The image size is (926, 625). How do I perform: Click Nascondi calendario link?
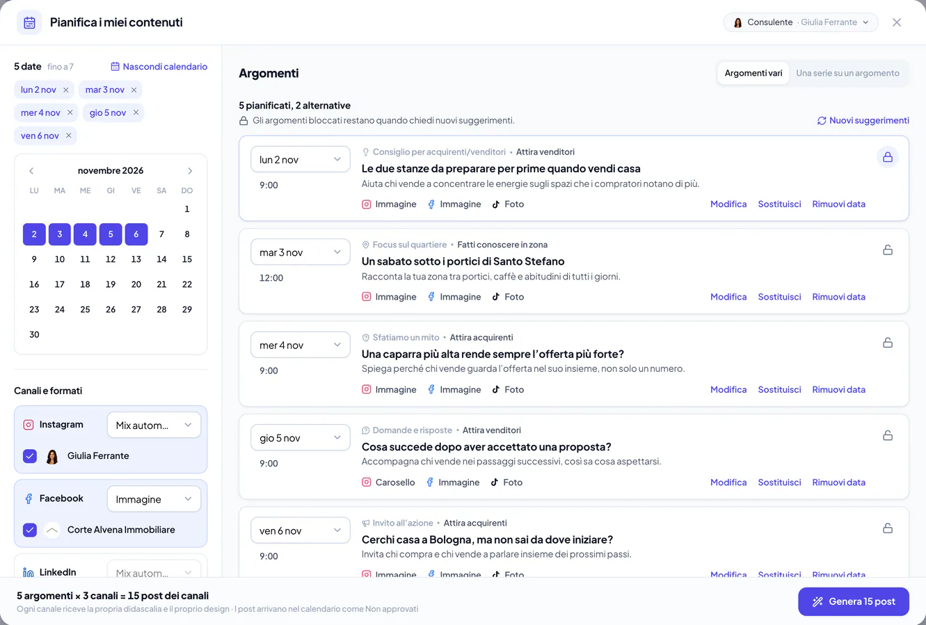pyautogui.click(x=159, y=67)
